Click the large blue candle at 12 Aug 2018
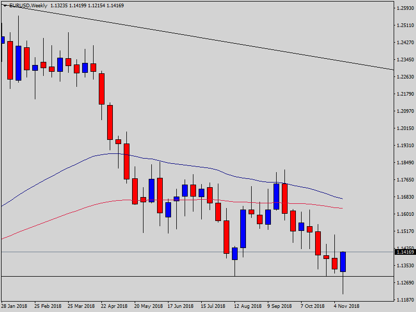Screen dimensions: 416x312 point(243,229)
